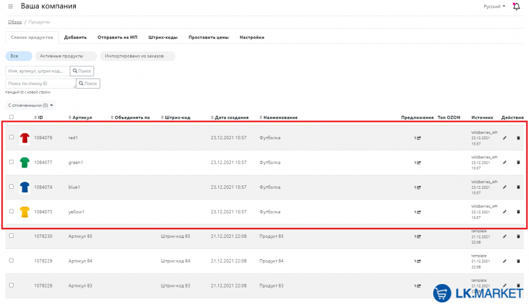This screenshot has width=529, height=308.
Task: Edit the red1 product with pencil icon
Action: 505,138
